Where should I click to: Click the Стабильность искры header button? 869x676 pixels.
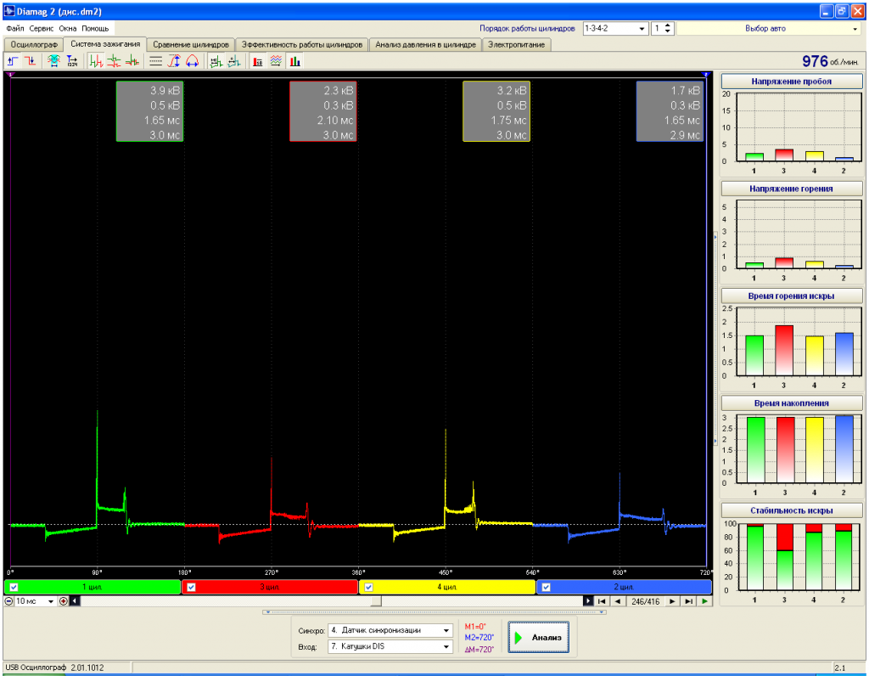coord(792,510)
